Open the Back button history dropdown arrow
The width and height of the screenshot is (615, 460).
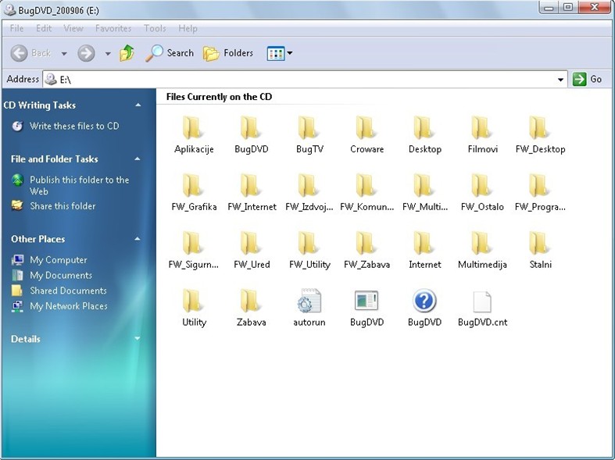[x=64, y=54]
